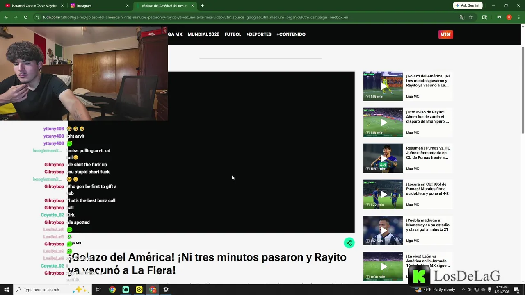The height and width of the screenshot is (295, 525).
Task: Bookmark this page with the star icon
Action: (471, 17)
